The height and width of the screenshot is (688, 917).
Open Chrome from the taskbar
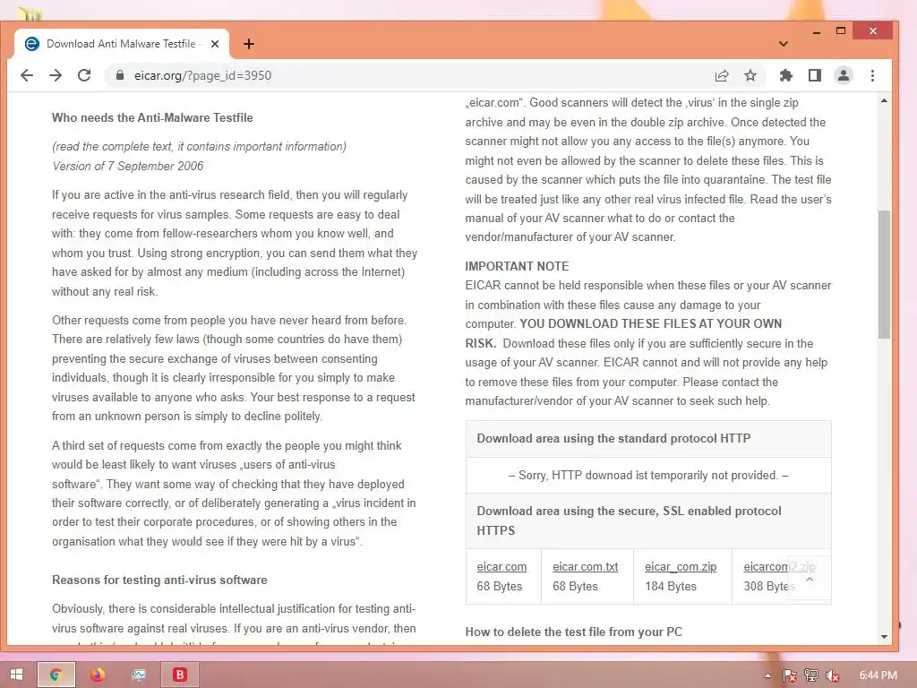pos(56,675)
